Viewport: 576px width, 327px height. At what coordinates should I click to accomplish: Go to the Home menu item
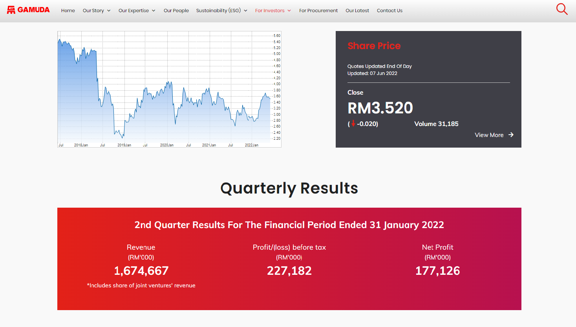[x=68, y=11]
